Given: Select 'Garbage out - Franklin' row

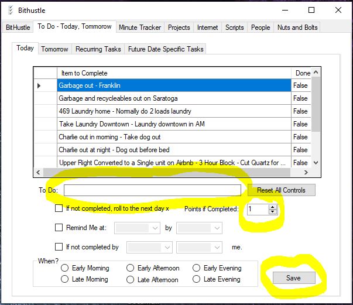Looking at the screenshot, I should point(174,85).
